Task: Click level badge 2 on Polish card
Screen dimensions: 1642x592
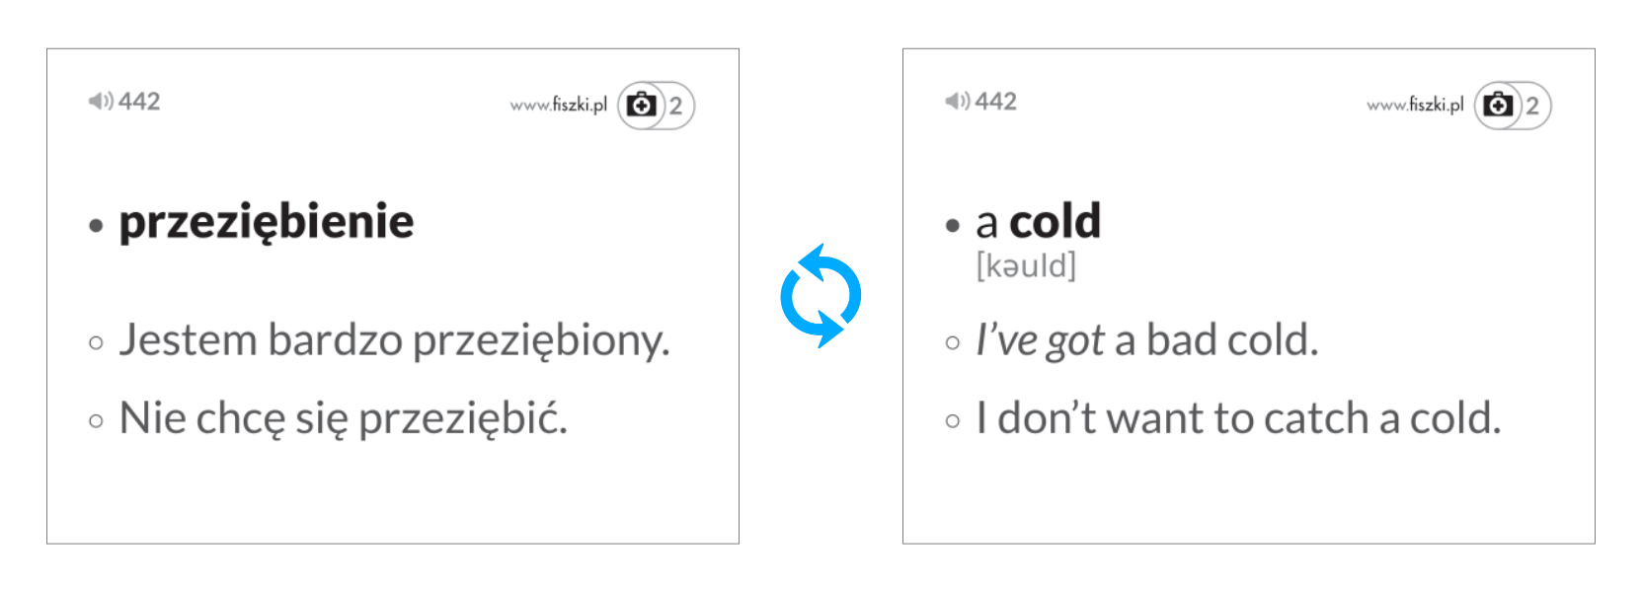Action: coord(676,106)
